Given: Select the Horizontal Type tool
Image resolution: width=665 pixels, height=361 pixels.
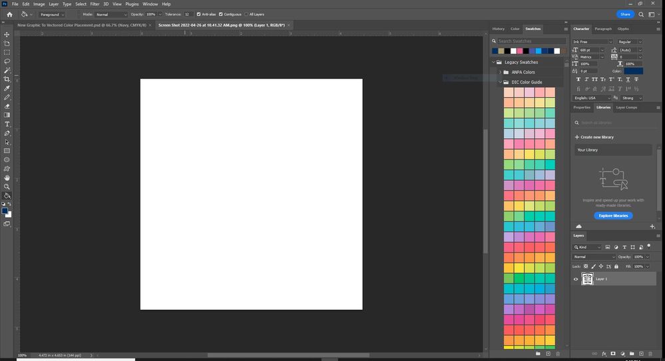Looking at the screenshot, I should 7,124.
